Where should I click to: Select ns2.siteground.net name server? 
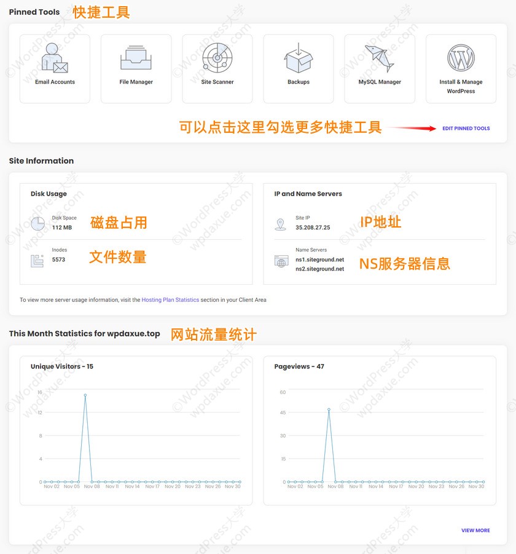tap(320, 269)
